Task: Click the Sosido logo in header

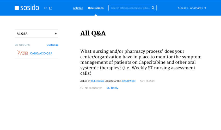Action: [27, 8]
